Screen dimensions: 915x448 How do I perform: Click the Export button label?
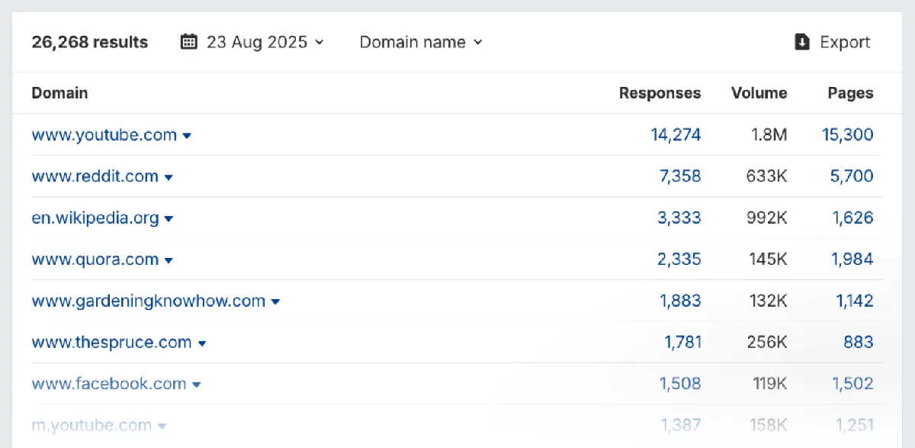(x=845, y=42)
